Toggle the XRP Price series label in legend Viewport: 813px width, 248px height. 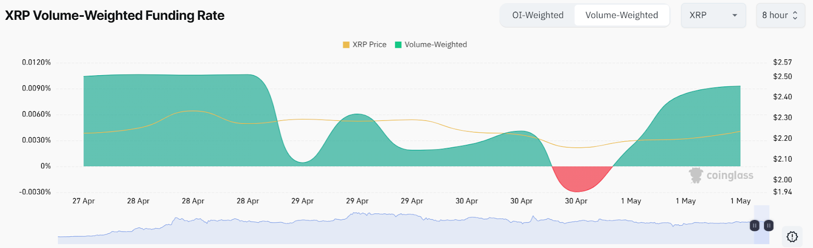(369, 45)
